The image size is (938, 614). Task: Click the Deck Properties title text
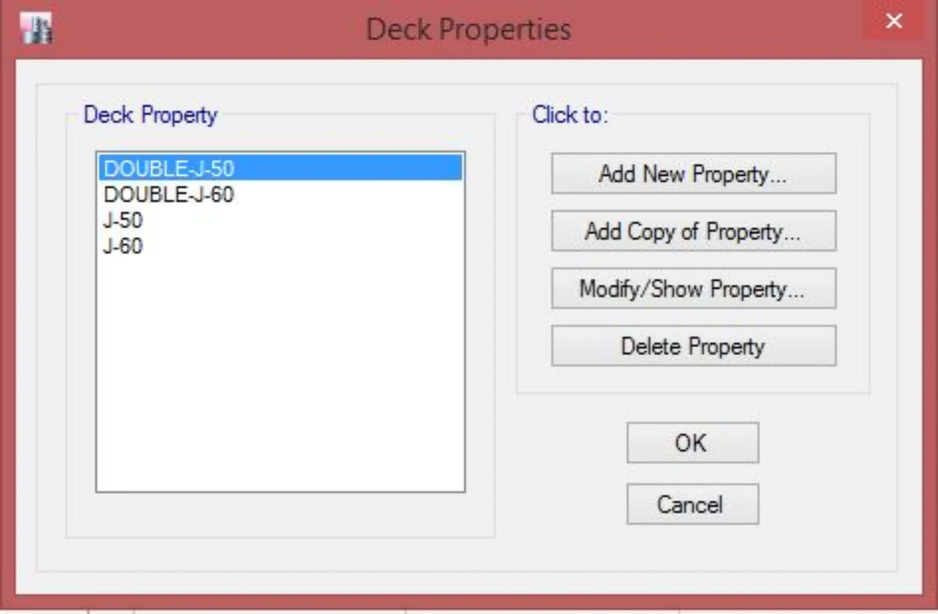[468, 30]
